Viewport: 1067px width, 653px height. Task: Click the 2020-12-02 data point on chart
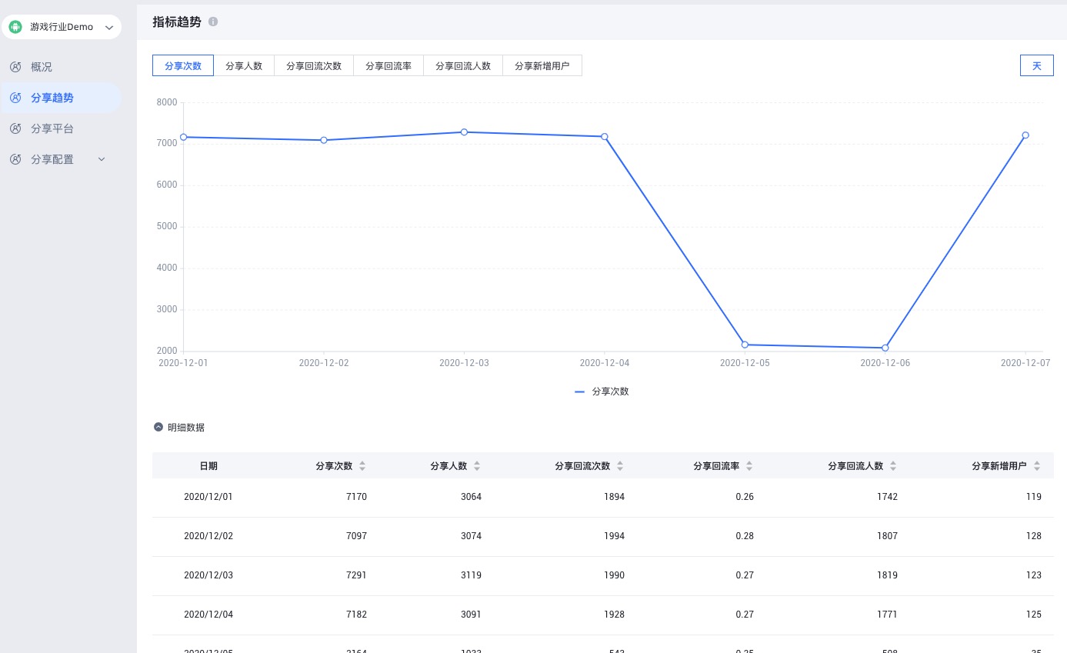pyautogui.click(x=324, y=140)
